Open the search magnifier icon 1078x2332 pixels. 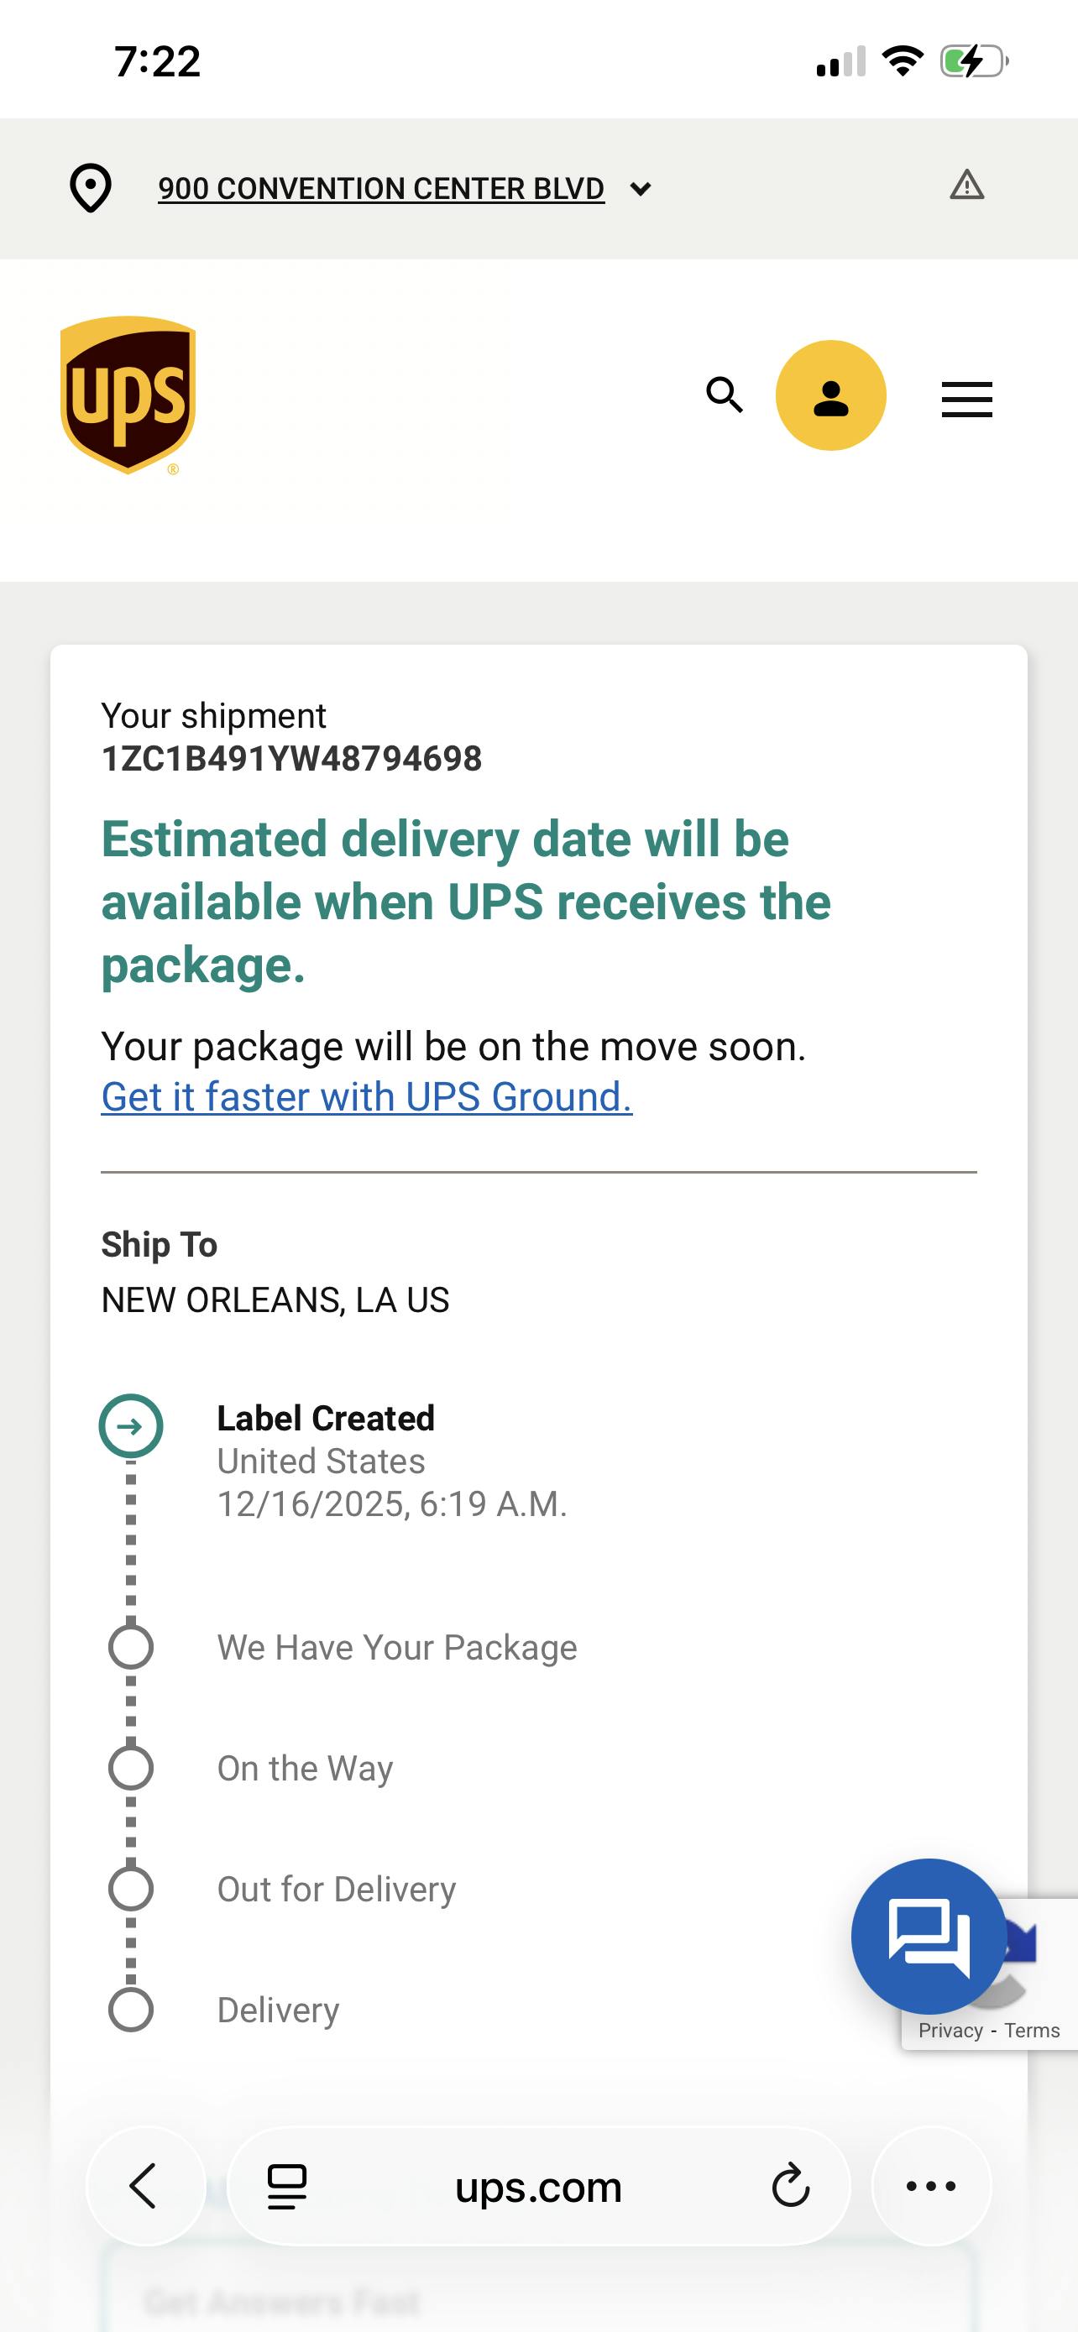pos(724,395)
